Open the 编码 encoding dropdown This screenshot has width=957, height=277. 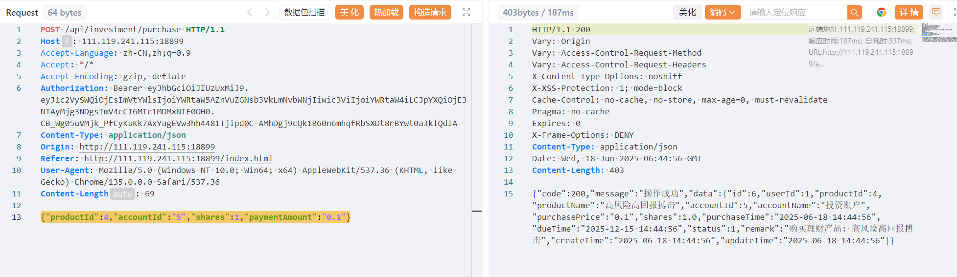click(722, 12)
